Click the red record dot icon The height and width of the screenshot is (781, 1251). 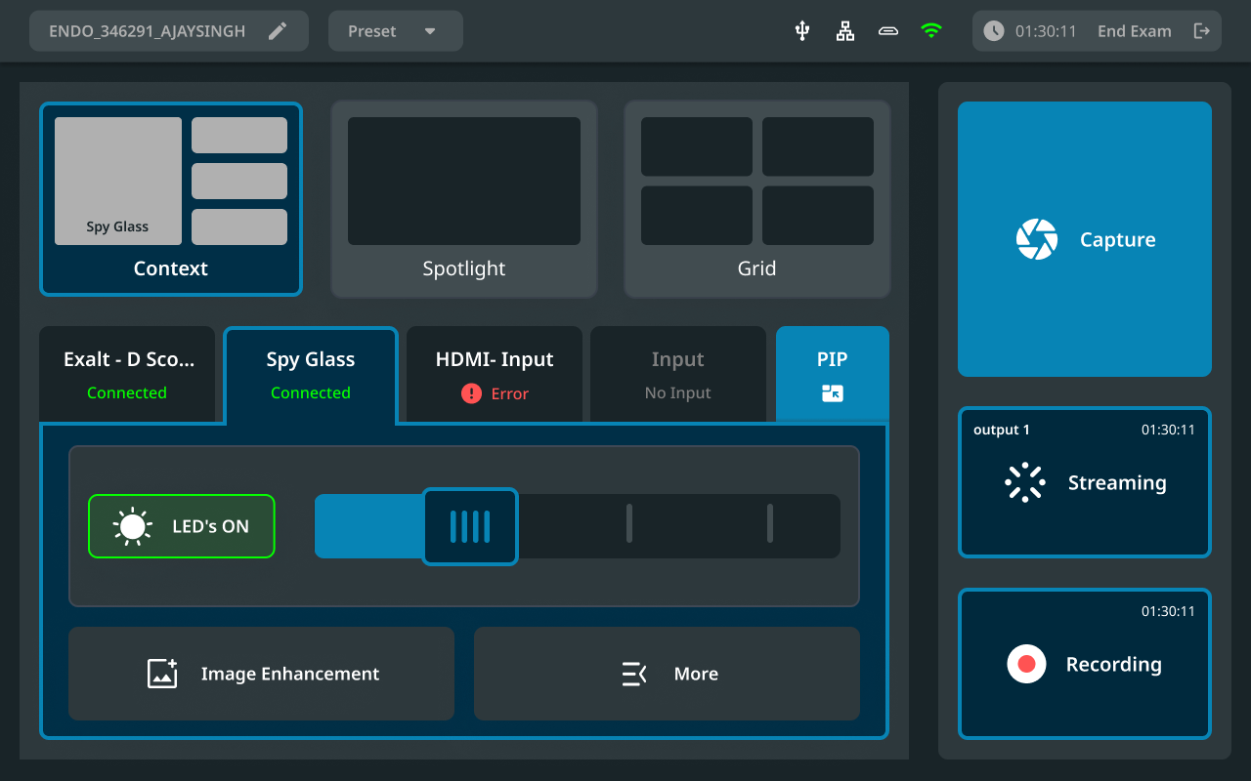click(x=1026, y=664)
